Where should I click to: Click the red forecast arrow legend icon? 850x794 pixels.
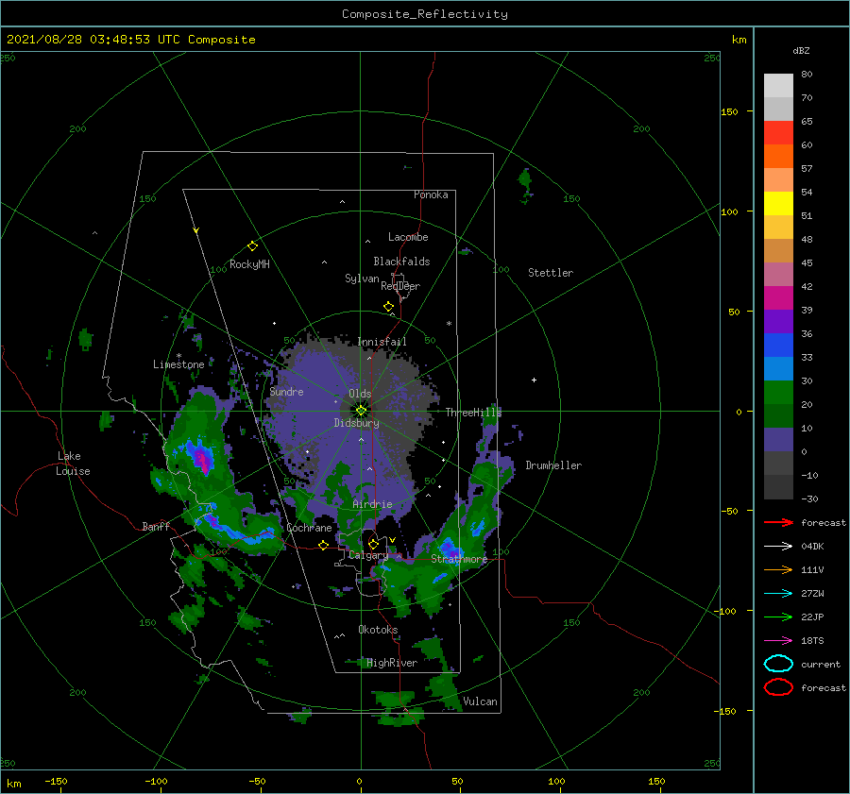(778, 522)
